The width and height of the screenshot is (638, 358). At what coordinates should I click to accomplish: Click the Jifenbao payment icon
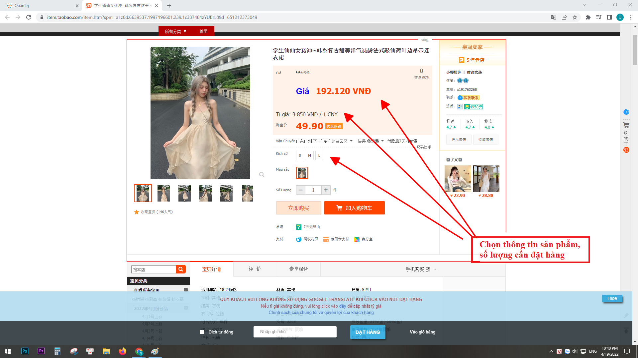pos(357,239)
